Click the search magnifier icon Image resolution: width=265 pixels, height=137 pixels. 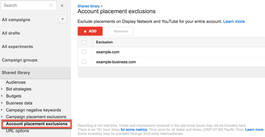51,6
